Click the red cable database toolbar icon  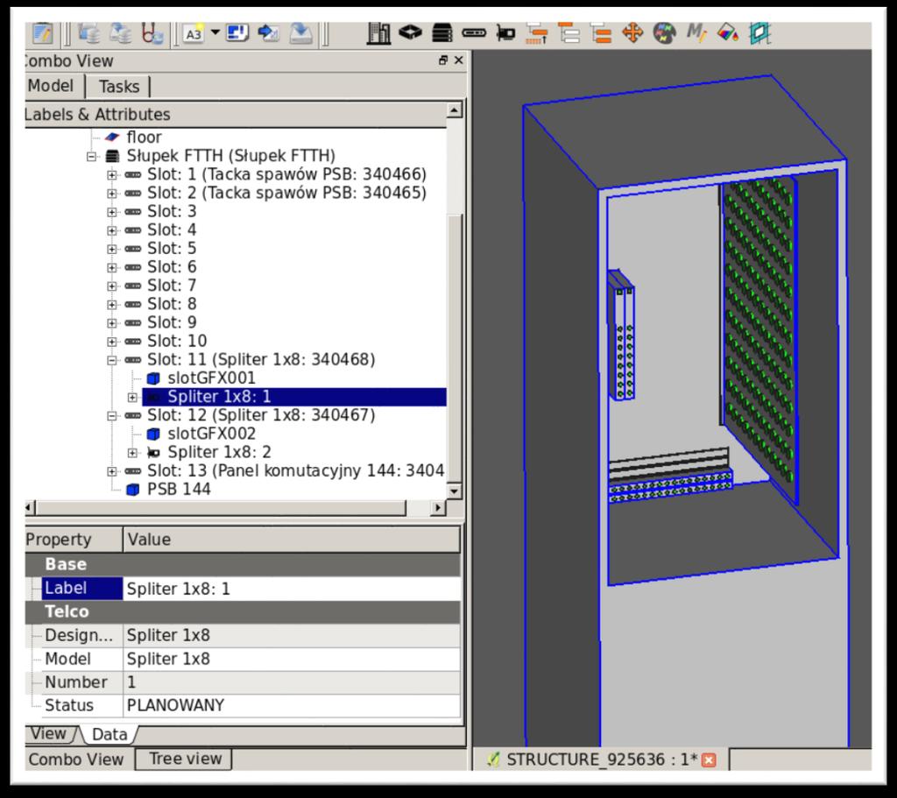click(x=152, y=33)
